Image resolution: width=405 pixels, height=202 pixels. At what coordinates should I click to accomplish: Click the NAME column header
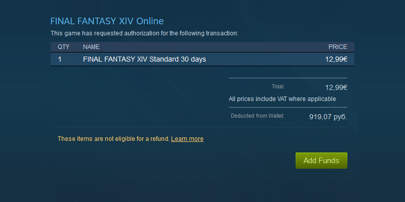tap(91, 47)
